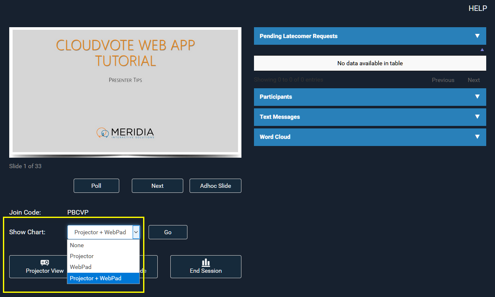Click the Participants header title

pyautogui.click(x=276, y=97)
